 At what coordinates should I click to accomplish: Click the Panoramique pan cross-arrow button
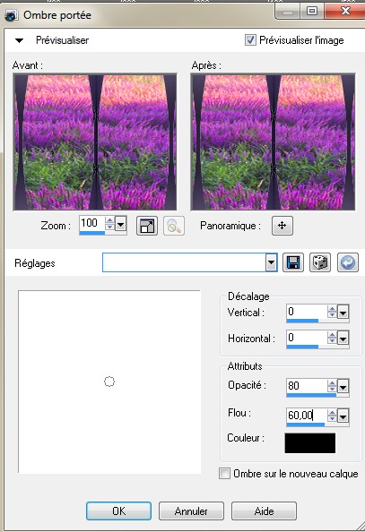click(282, 226)
